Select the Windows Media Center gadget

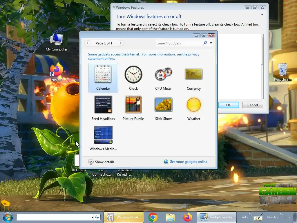pos(103,138)
